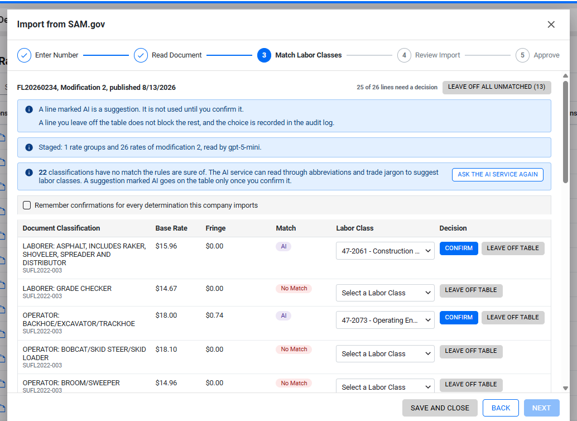The height and width of the screenshot is (421, 577).
Task: Leave OPERATOR: BOBCAT/SKID STEER off table
Action: pos(470,351)
